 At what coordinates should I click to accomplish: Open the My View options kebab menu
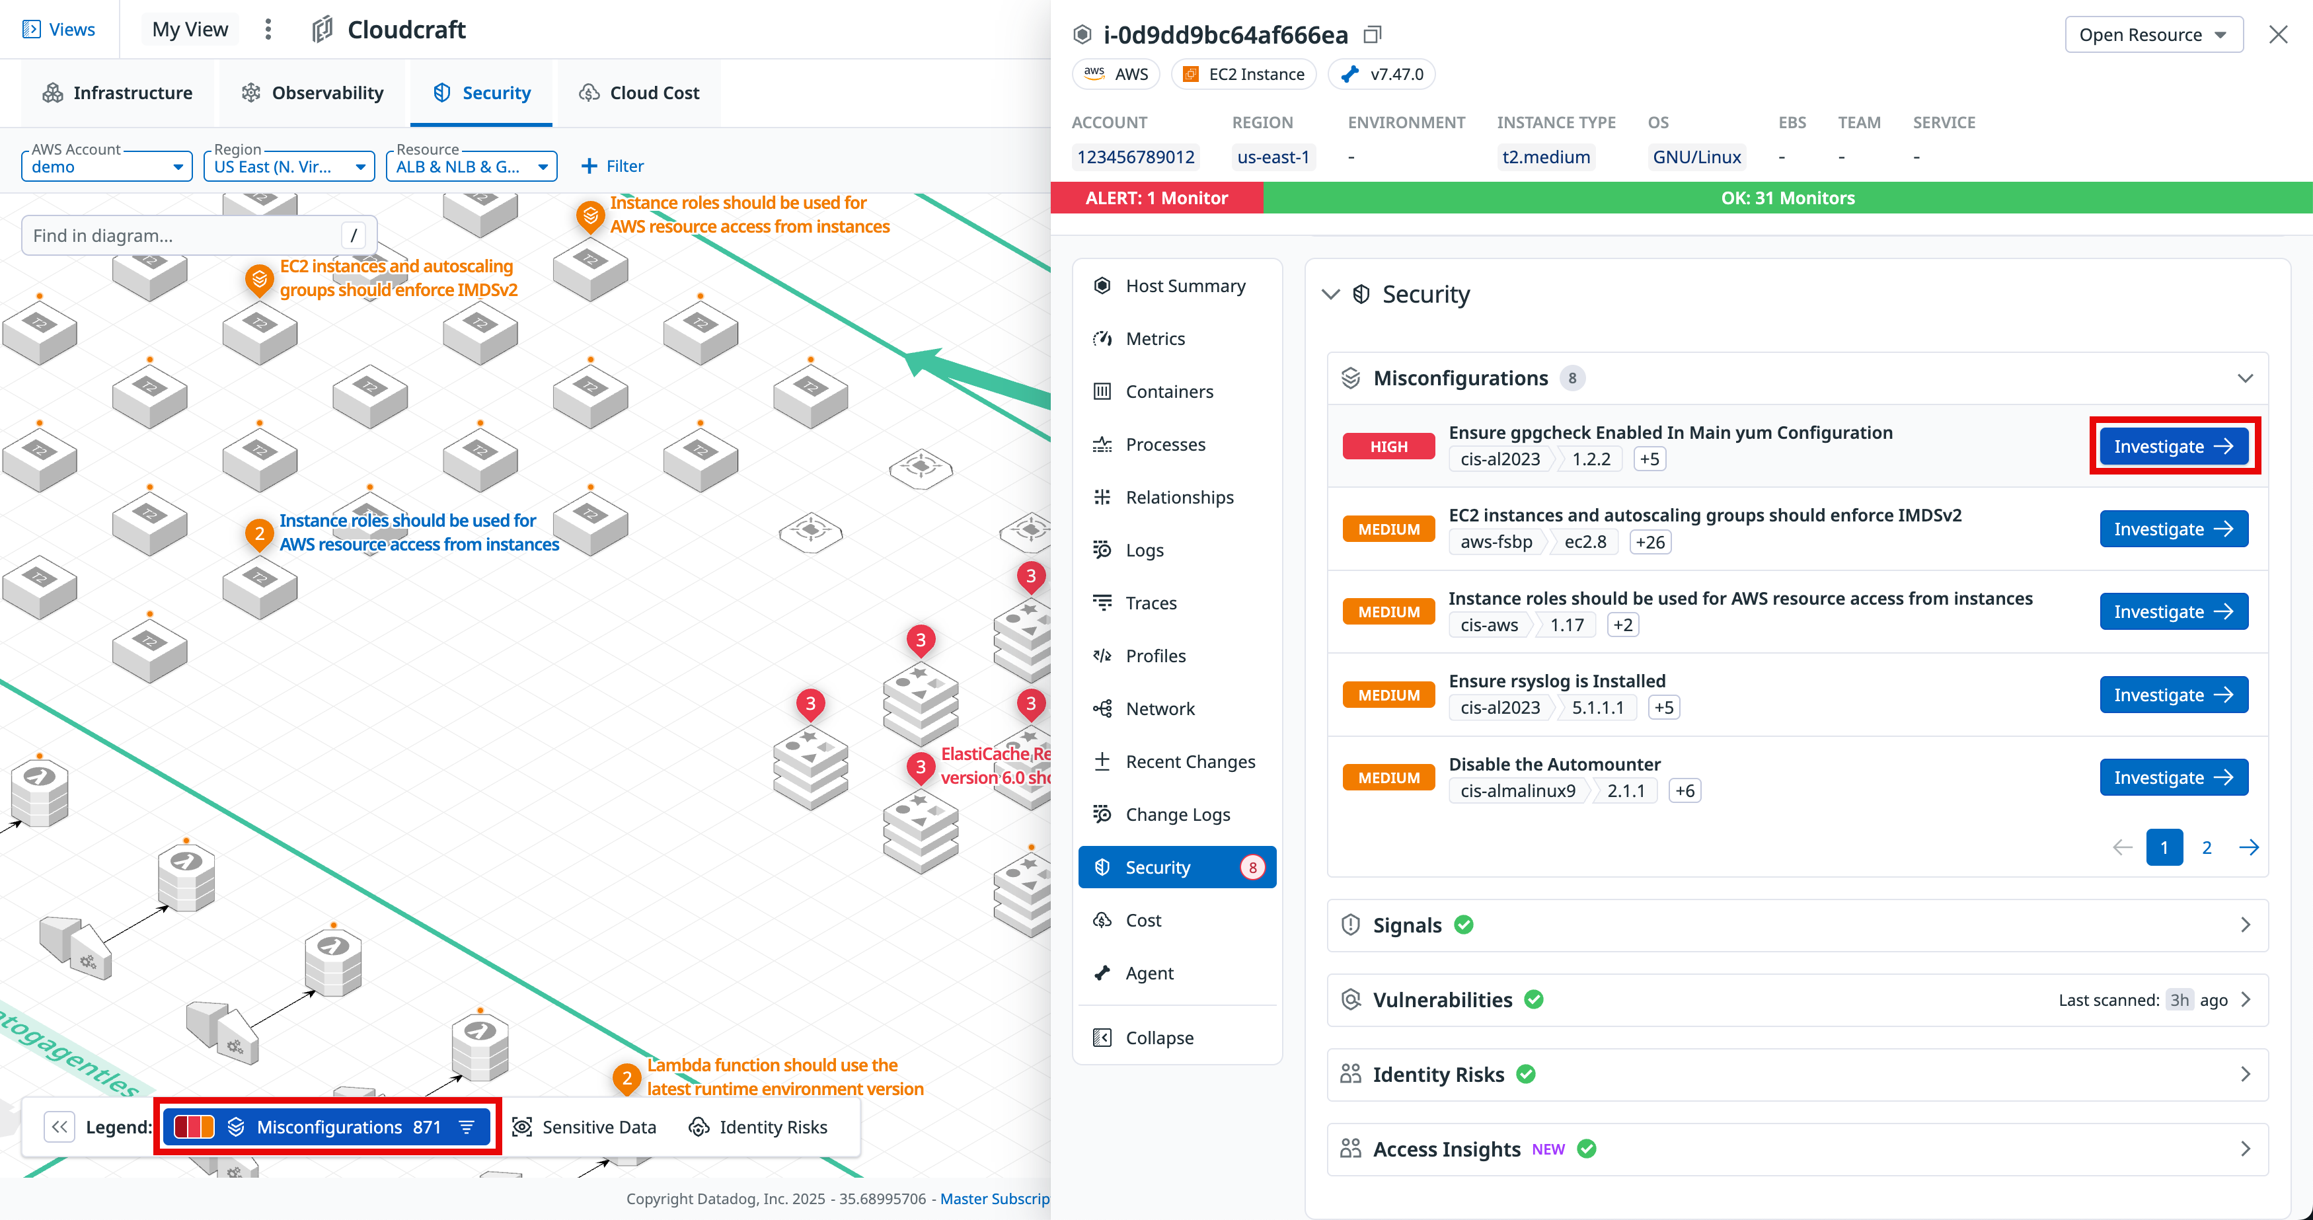pyautogui.click(x=268, y=30)
